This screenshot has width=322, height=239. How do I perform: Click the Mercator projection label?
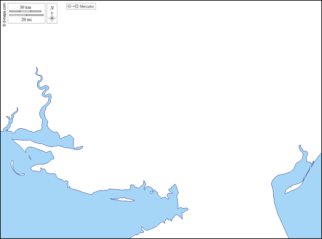pos(87,6)
